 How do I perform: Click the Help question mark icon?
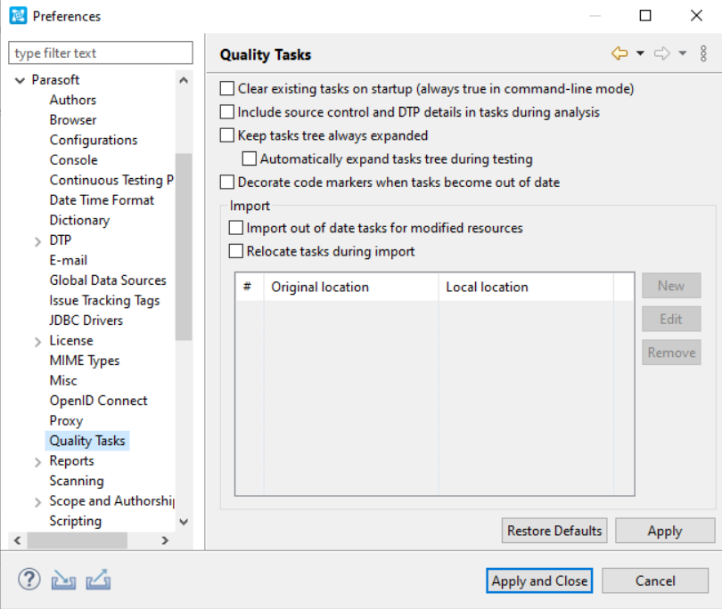tap(29, 580)
